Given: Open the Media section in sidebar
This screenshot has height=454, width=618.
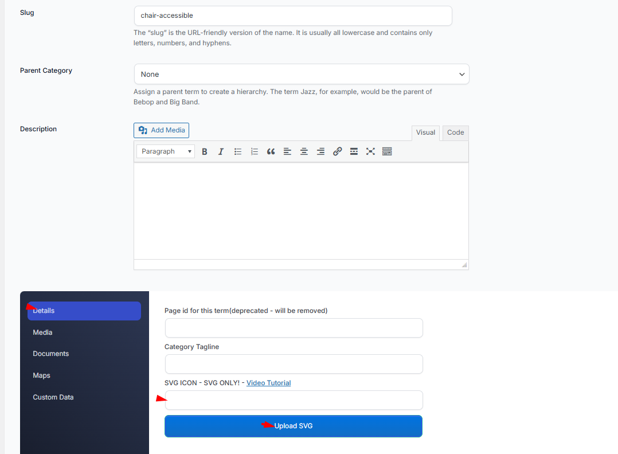Looking at the screenshot, I should [x=43, y=332].
